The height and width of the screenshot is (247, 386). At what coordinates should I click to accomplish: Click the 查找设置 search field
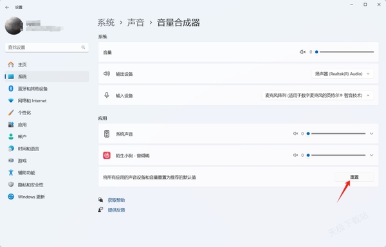tap(47, 47)
